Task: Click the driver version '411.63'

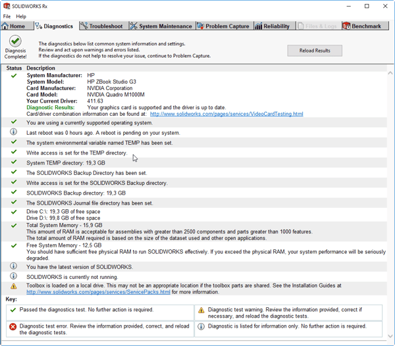Action: [95, 101]
